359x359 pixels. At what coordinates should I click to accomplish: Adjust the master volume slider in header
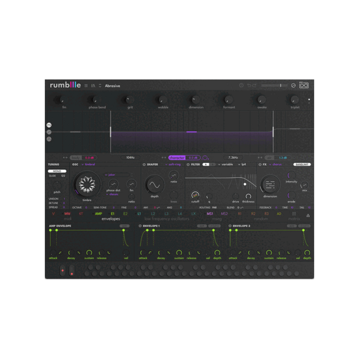point(274,86)
